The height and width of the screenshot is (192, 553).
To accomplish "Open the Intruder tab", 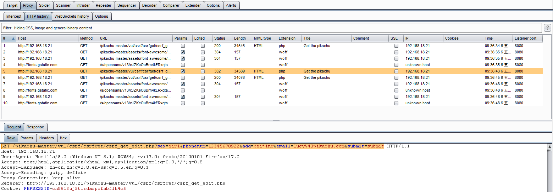I will (x=83, y=5).
